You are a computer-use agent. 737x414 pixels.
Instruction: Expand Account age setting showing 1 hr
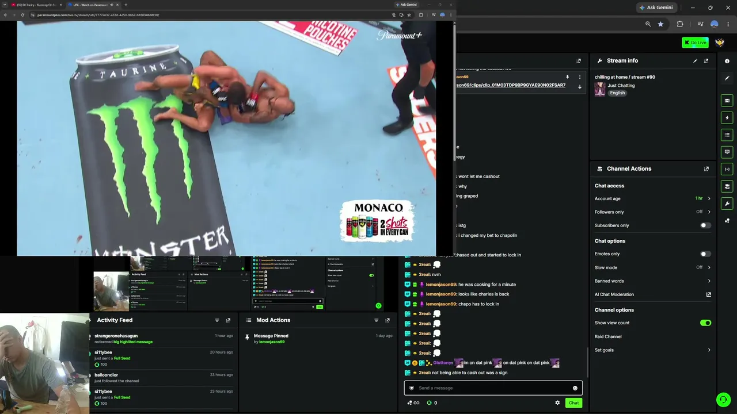point(652,199)
